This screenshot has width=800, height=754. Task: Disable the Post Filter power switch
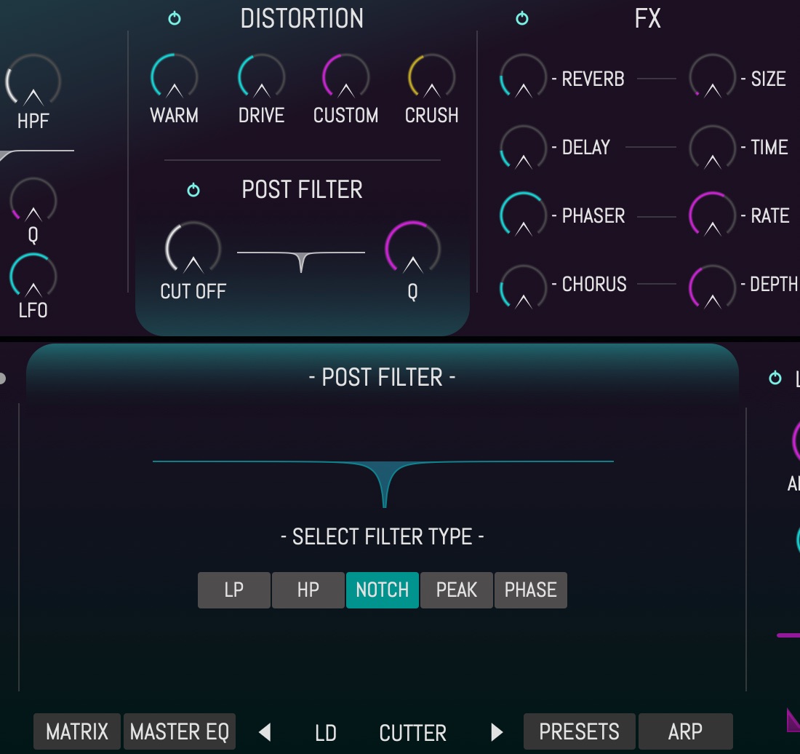click(193, 191)
